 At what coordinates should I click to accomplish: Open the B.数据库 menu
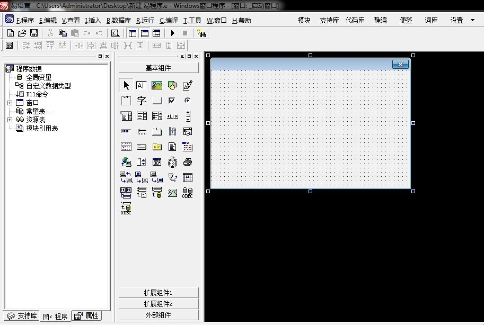point(119,21)
